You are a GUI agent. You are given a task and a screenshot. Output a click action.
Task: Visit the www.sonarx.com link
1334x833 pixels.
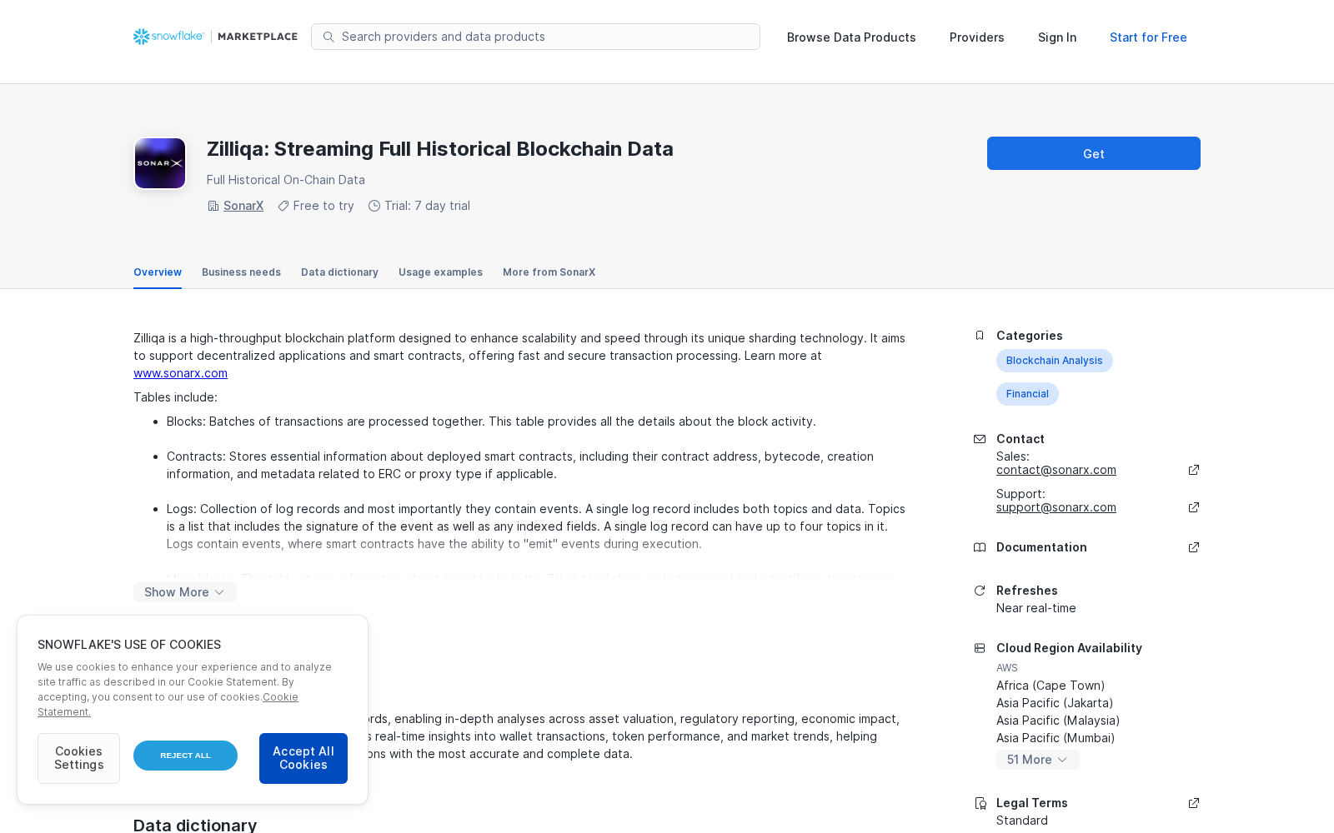pos(180,373)
